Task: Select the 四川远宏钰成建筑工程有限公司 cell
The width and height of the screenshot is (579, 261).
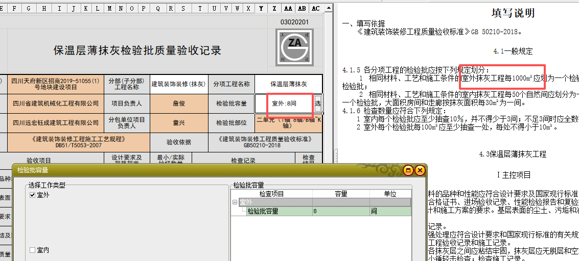Action: (55, 122)
